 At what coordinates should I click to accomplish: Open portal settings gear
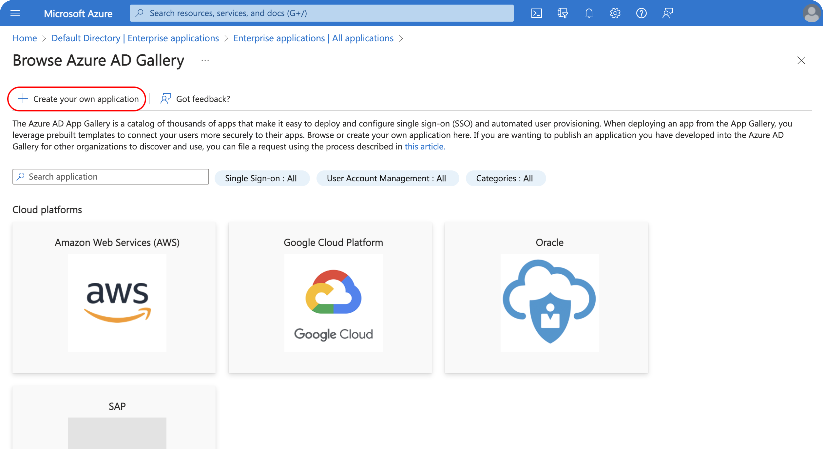pos(615,13)
